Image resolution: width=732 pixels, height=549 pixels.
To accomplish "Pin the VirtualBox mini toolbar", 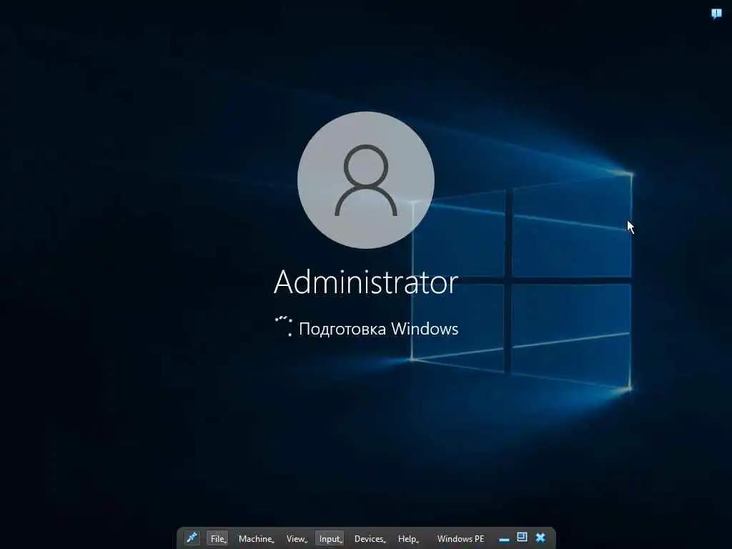I will pyautogui.click(x=192, y=538).
